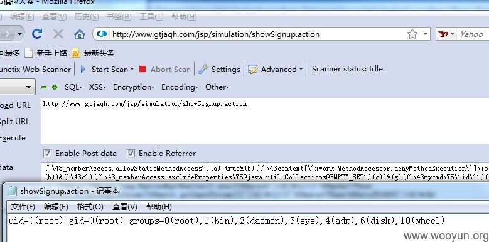
Task: Click the RSS feed icon beside 最新头条
Action: click(76, 53)
